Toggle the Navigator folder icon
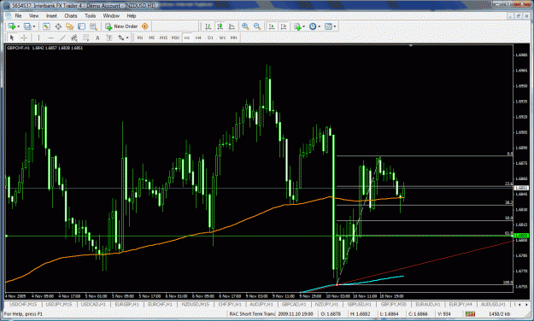 pyautogui.click(x=70, y=26)
